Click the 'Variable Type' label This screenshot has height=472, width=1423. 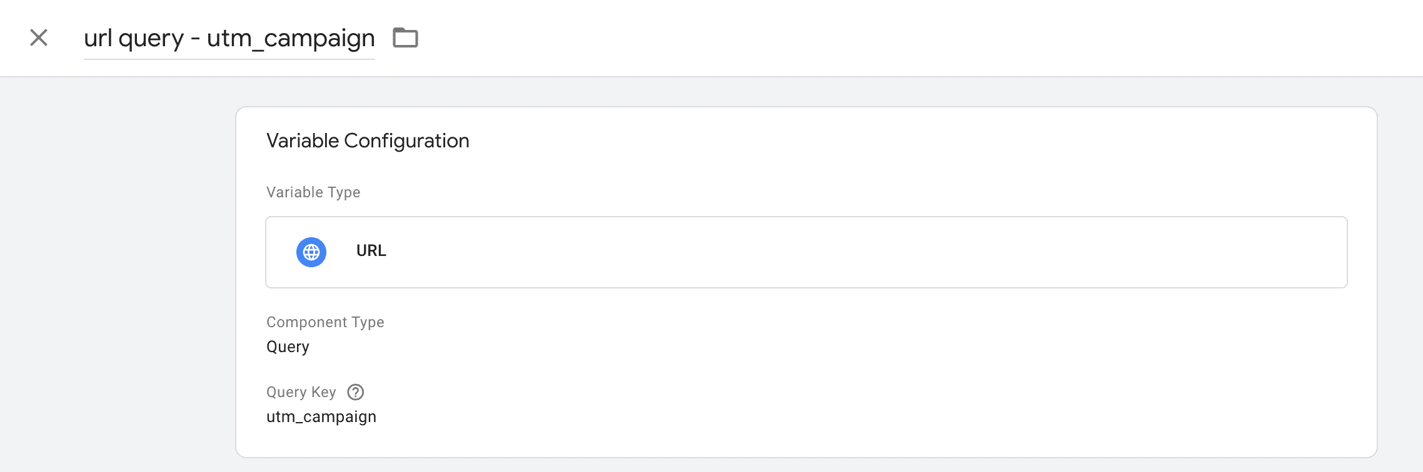[x=313, y=192]
